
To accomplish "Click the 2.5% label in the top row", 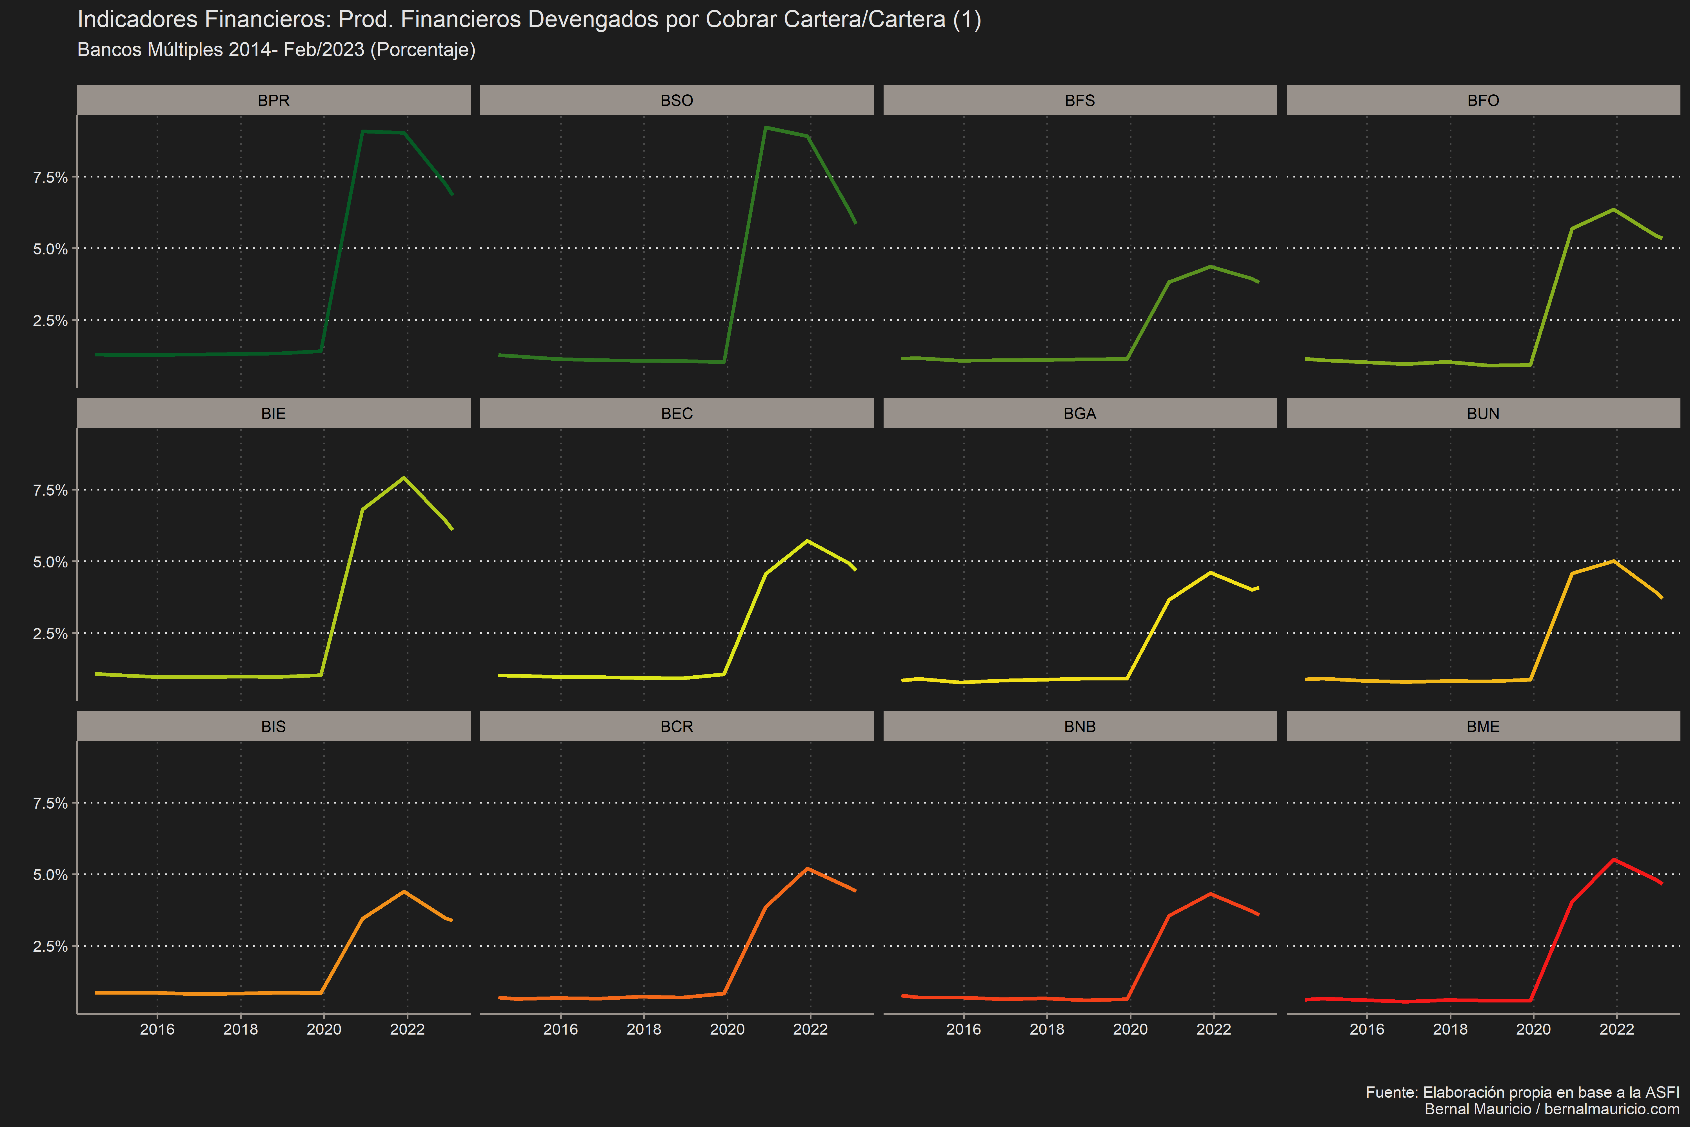I will (50, 321).
